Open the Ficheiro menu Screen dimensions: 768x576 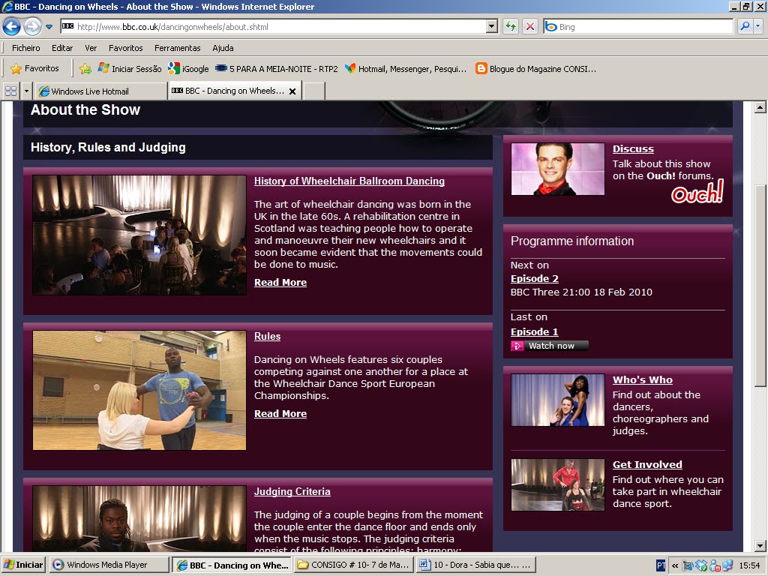(26, 48)
